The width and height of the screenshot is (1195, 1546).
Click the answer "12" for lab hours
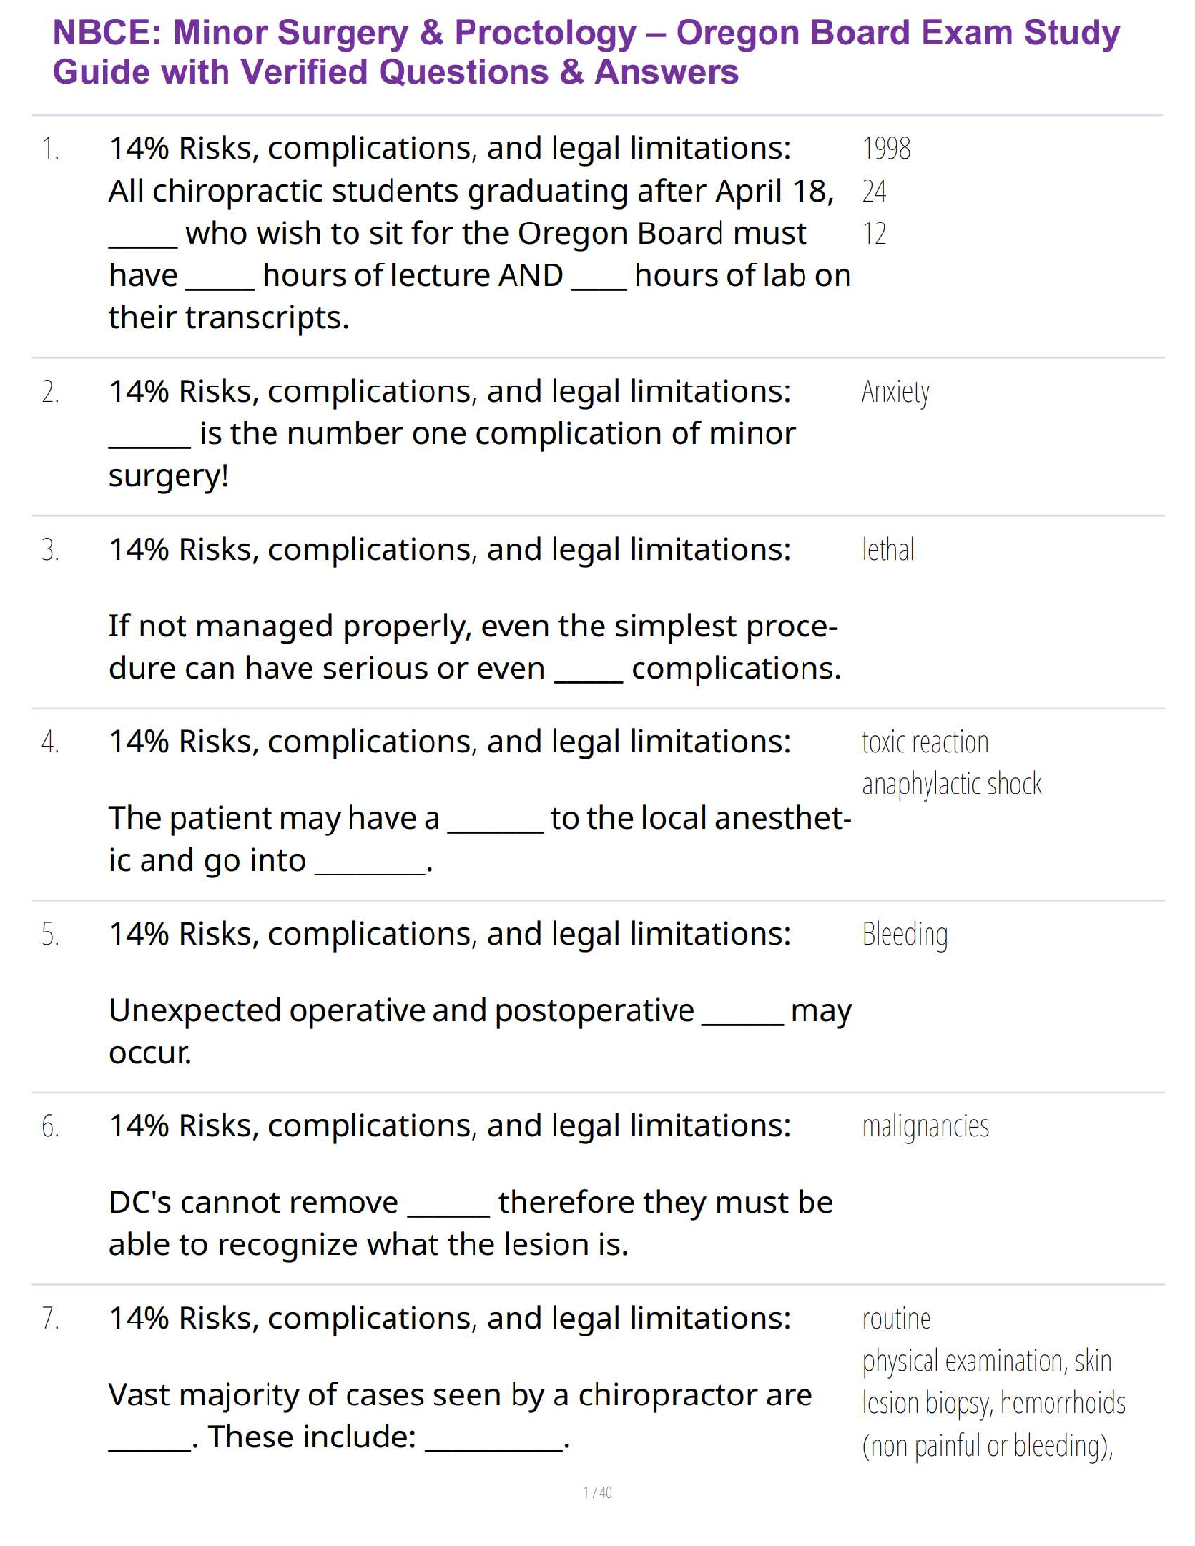pyautogui.click(x=874, y=234)
